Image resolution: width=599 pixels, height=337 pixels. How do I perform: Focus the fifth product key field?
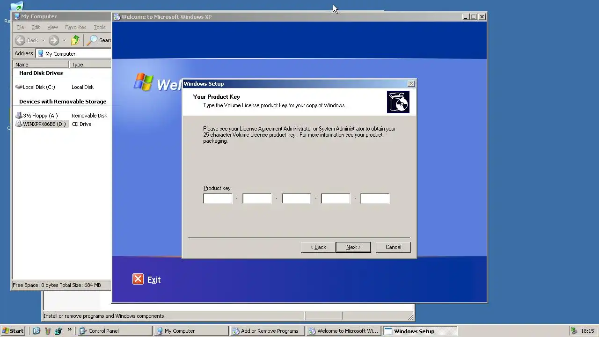(375, 198)
